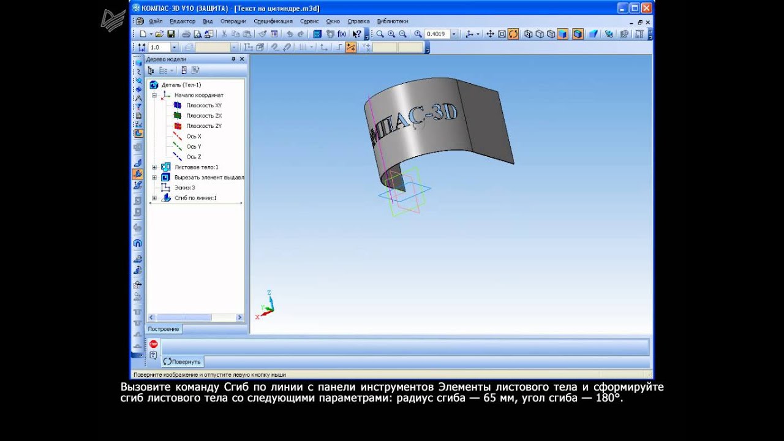Select Ось X in the model tree
The image size is (784, 441).
[x=194, y=137]
